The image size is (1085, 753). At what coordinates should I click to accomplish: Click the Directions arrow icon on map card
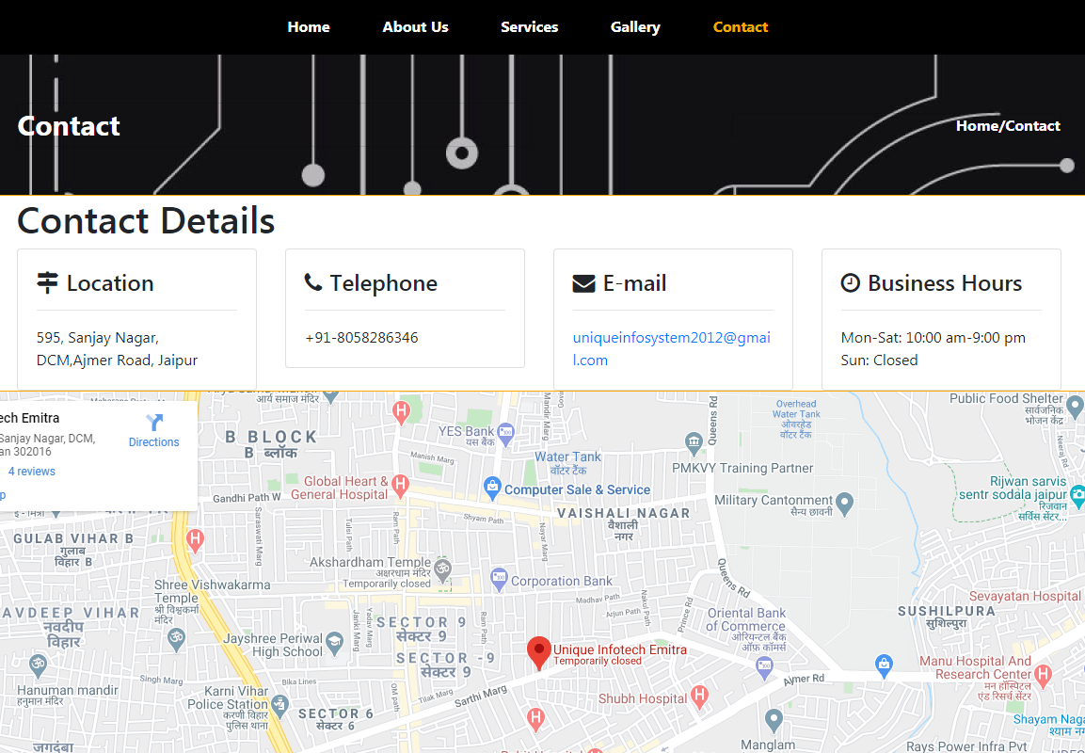[x=154, y=424]
